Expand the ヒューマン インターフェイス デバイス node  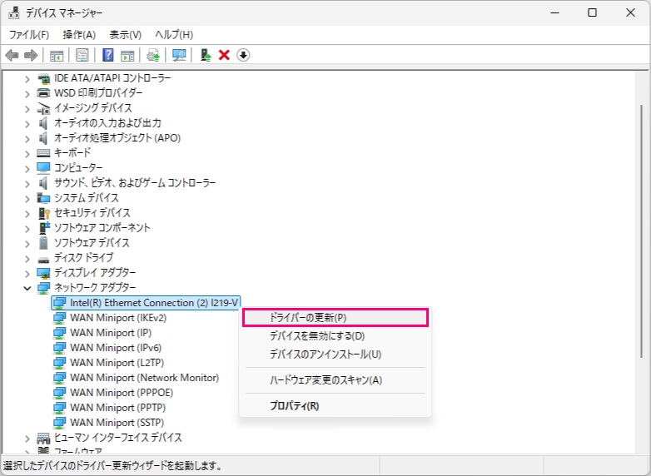pyautogui.click(x=27, y=438)
